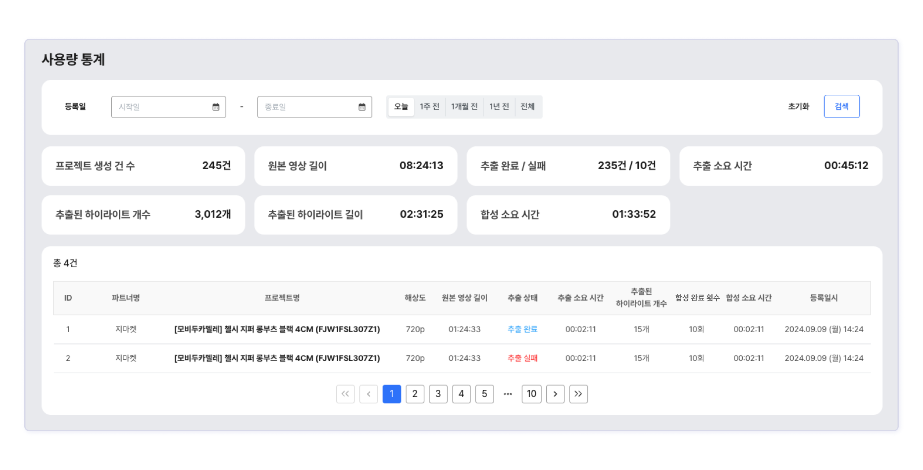The width and height of the screenshot is (923, 470).
Task: Select the 오늘 date range option
Action: tap(401, 106)
